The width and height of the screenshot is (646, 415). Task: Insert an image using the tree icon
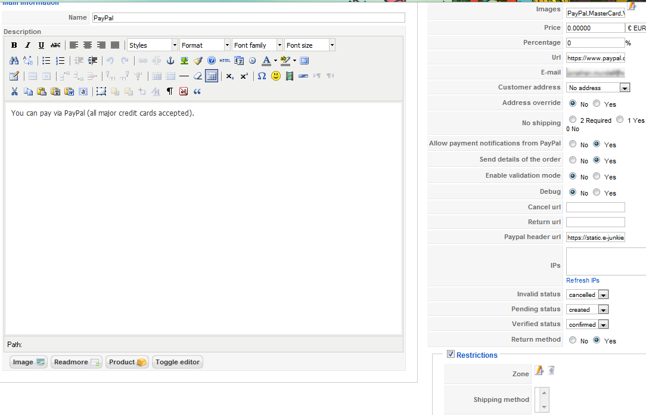coord(184,61)
